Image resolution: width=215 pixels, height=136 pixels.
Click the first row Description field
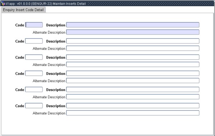(x=133, y=25)
